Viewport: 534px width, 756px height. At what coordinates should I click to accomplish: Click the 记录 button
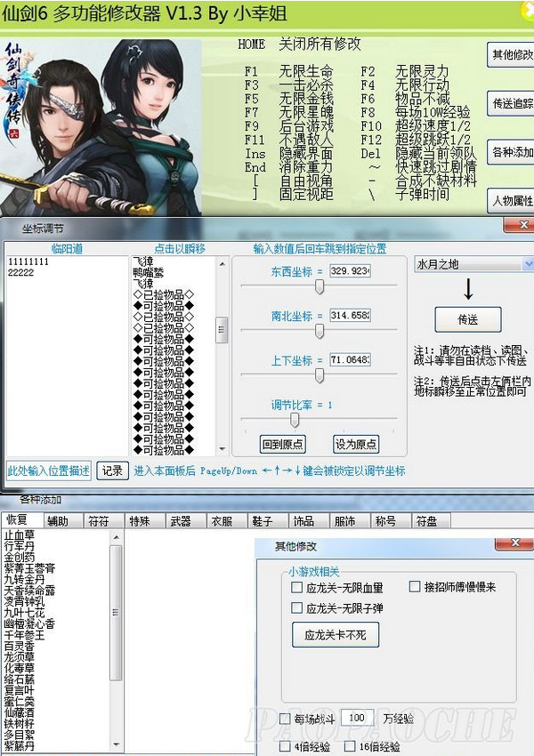point(112,470)
